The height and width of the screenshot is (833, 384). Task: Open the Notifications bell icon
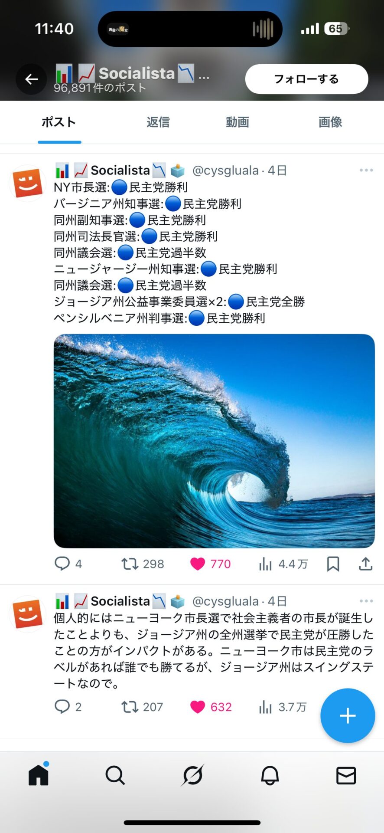pyautogui.click(x=269, y=777)
